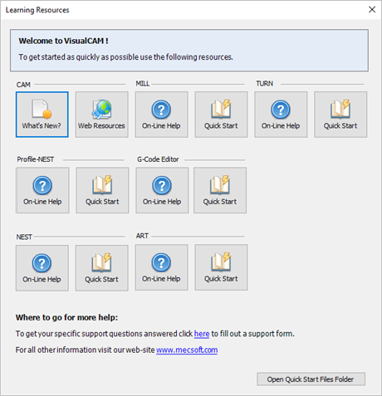Open ART On-Line Help

pyautogui.click(x=161, y=267)
